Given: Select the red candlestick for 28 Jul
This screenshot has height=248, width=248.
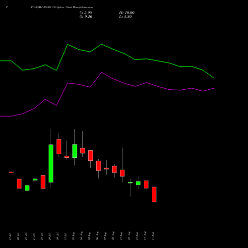Looking at the screenshot, I should 43,182.
